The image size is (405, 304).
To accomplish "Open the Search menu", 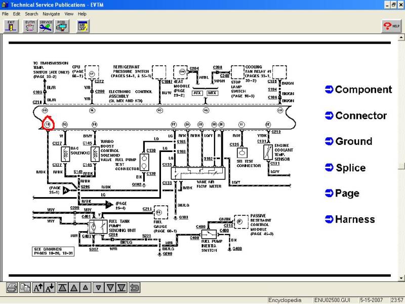I will 31,14.
